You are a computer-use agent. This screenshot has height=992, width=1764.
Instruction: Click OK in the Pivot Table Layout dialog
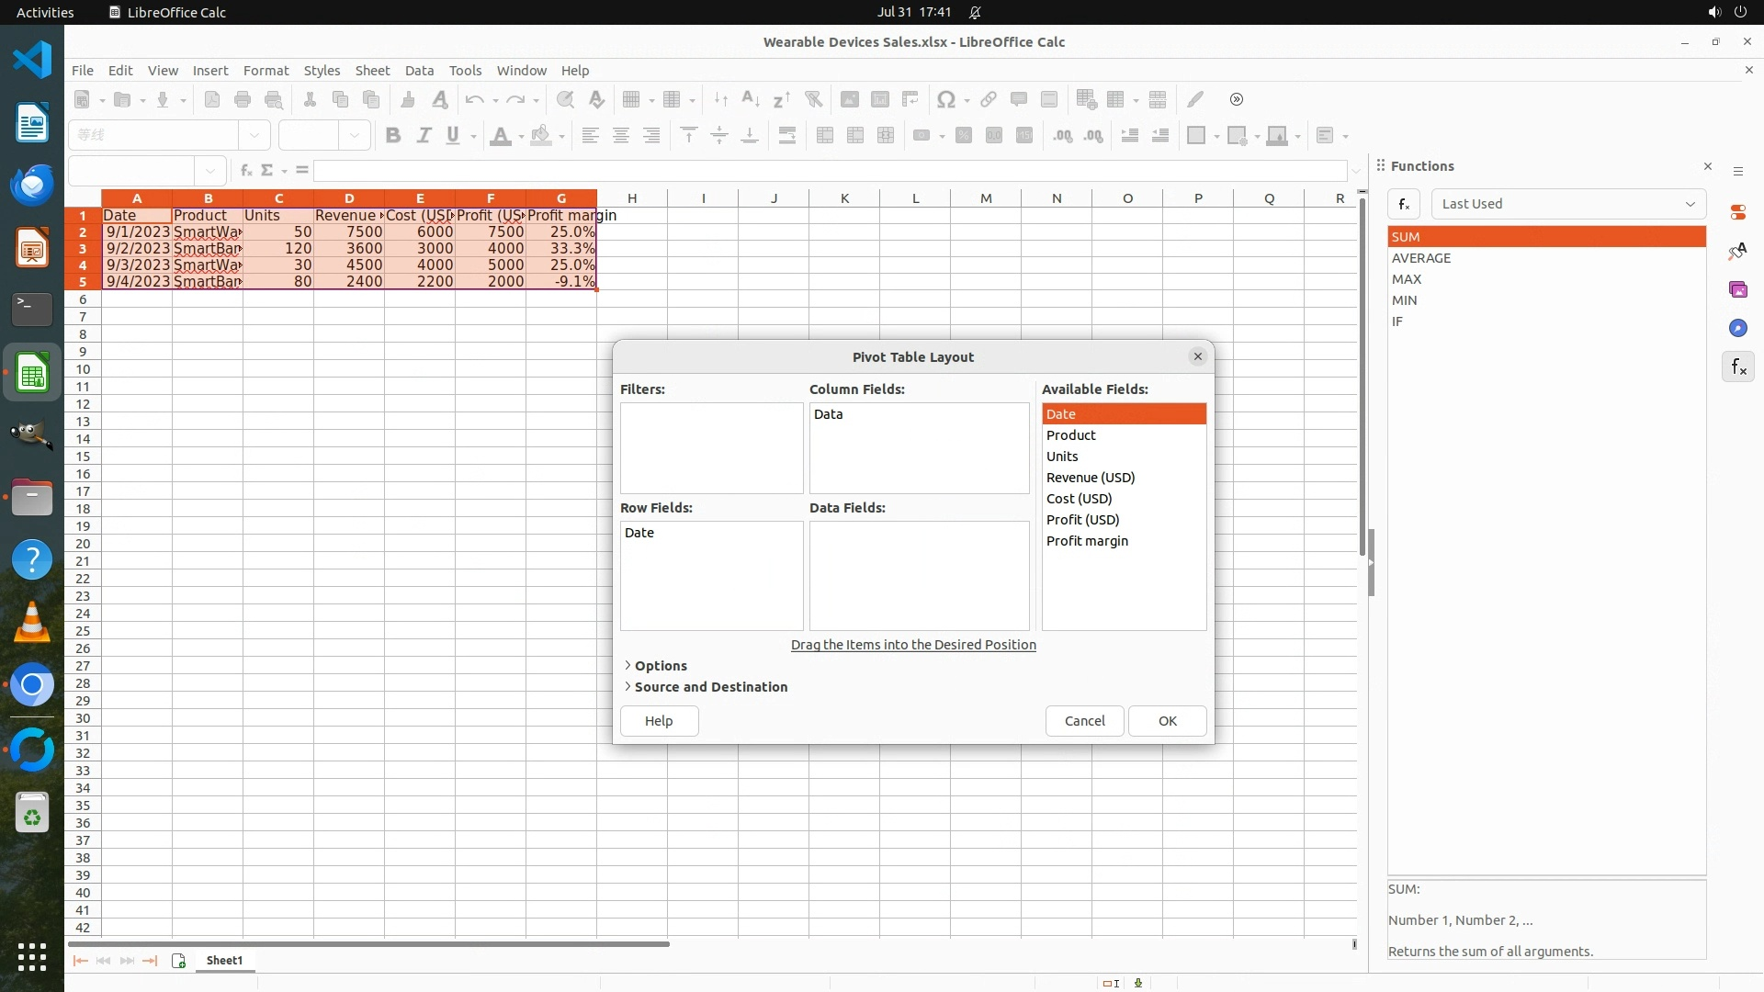coord(1167,721)
